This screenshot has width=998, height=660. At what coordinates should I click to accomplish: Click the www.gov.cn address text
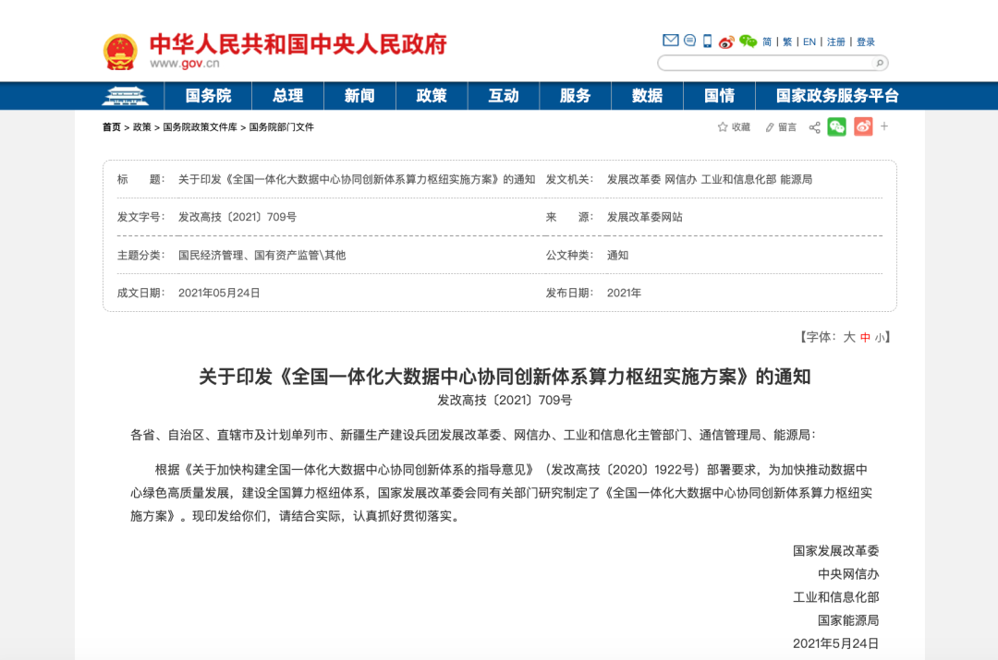tap(185, 64)
